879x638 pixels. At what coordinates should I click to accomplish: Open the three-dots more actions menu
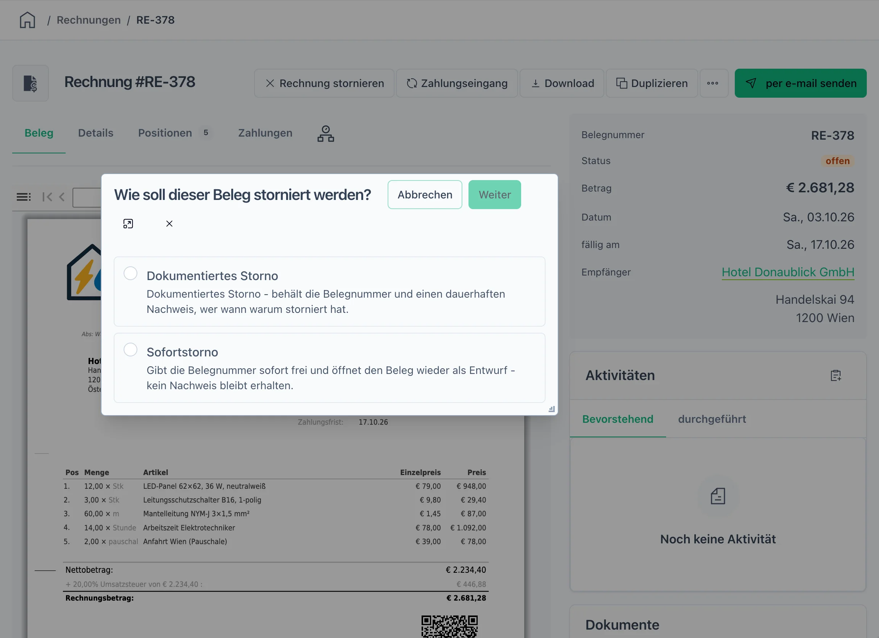click(713, 83)
